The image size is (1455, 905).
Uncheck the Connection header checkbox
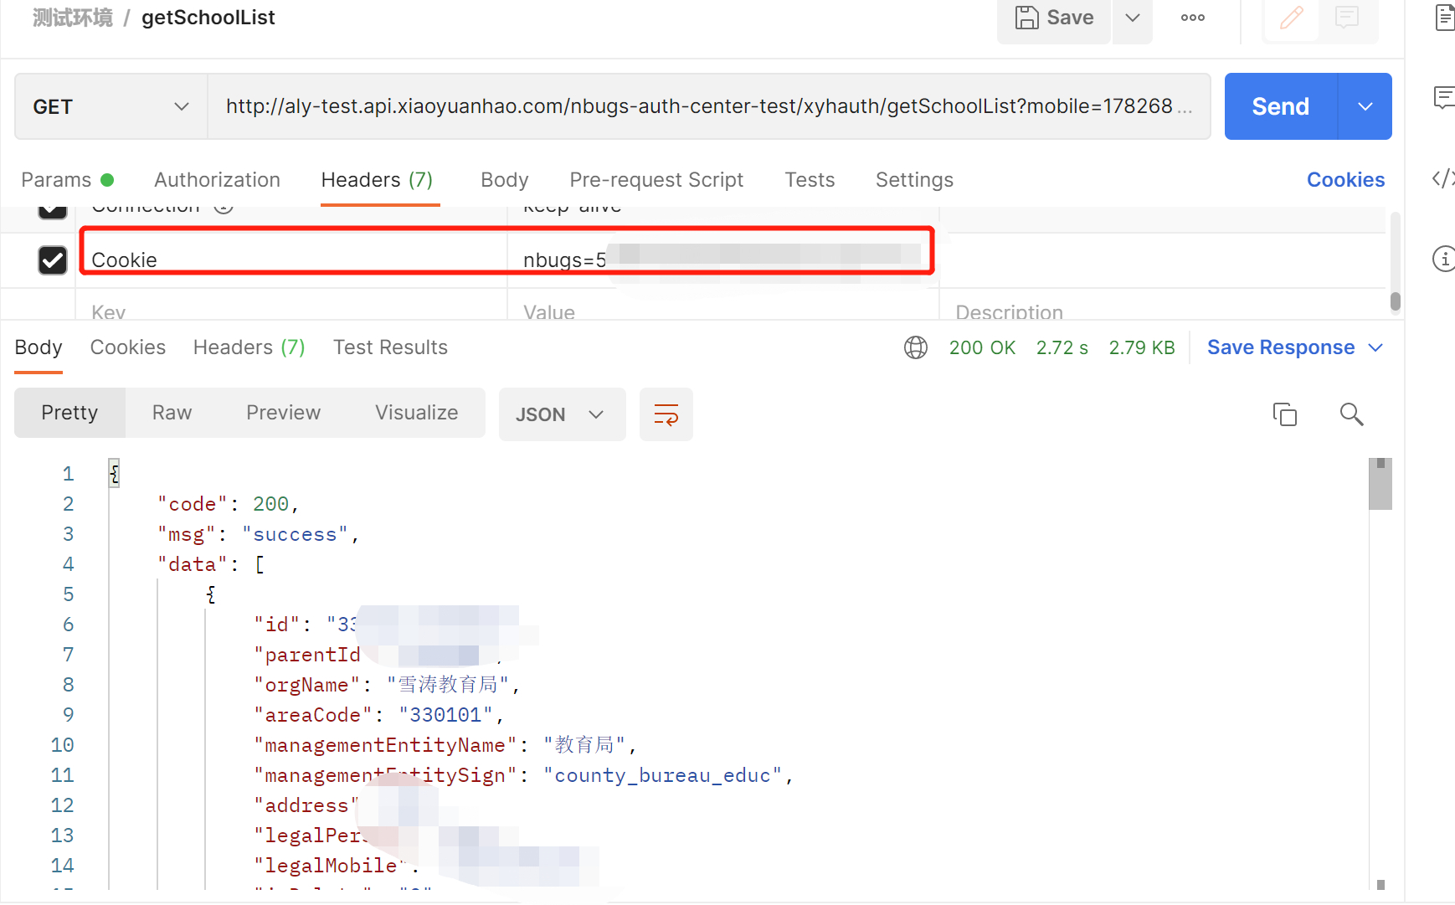point(52,208)
